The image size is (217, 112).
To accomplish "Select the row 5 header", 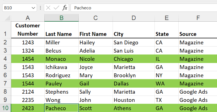I will coord(5,67).
